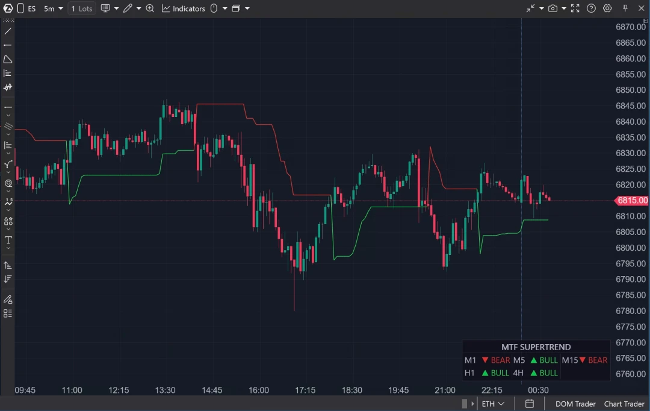This screenshot has height=411, width=650.
Task: Open chart settings gear icon
Action: [x=607, y=8]
